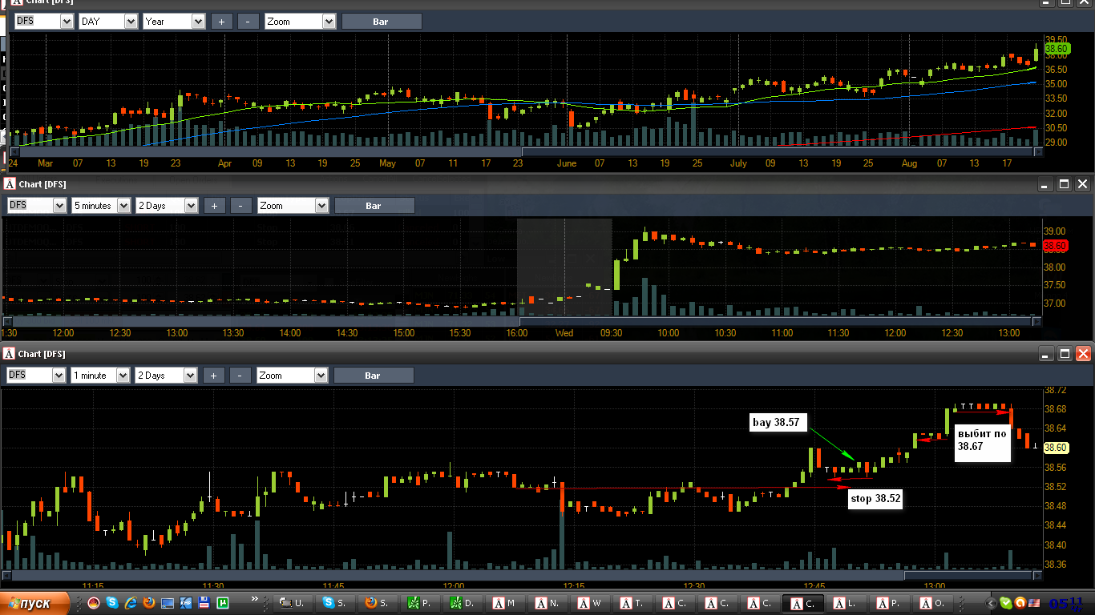The height and width of the screenshot is (615, 1095).
Task: Expand the quick launch overflow chevron
Action: [255, 598]
